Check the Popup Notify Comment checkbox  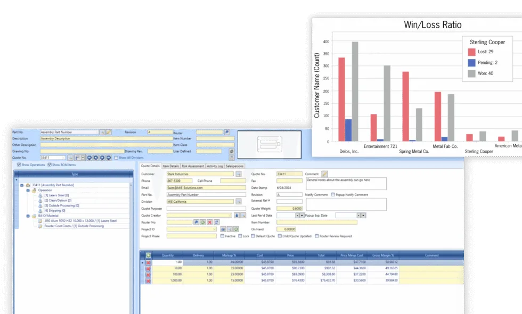[333, 195]
